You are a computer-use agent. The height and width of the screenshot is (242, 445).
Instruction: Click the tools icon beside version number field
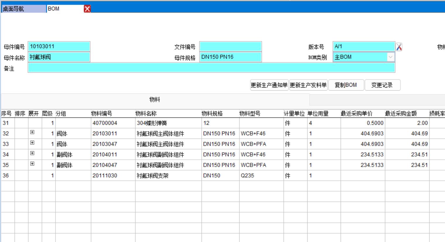[x=399, y=47]
